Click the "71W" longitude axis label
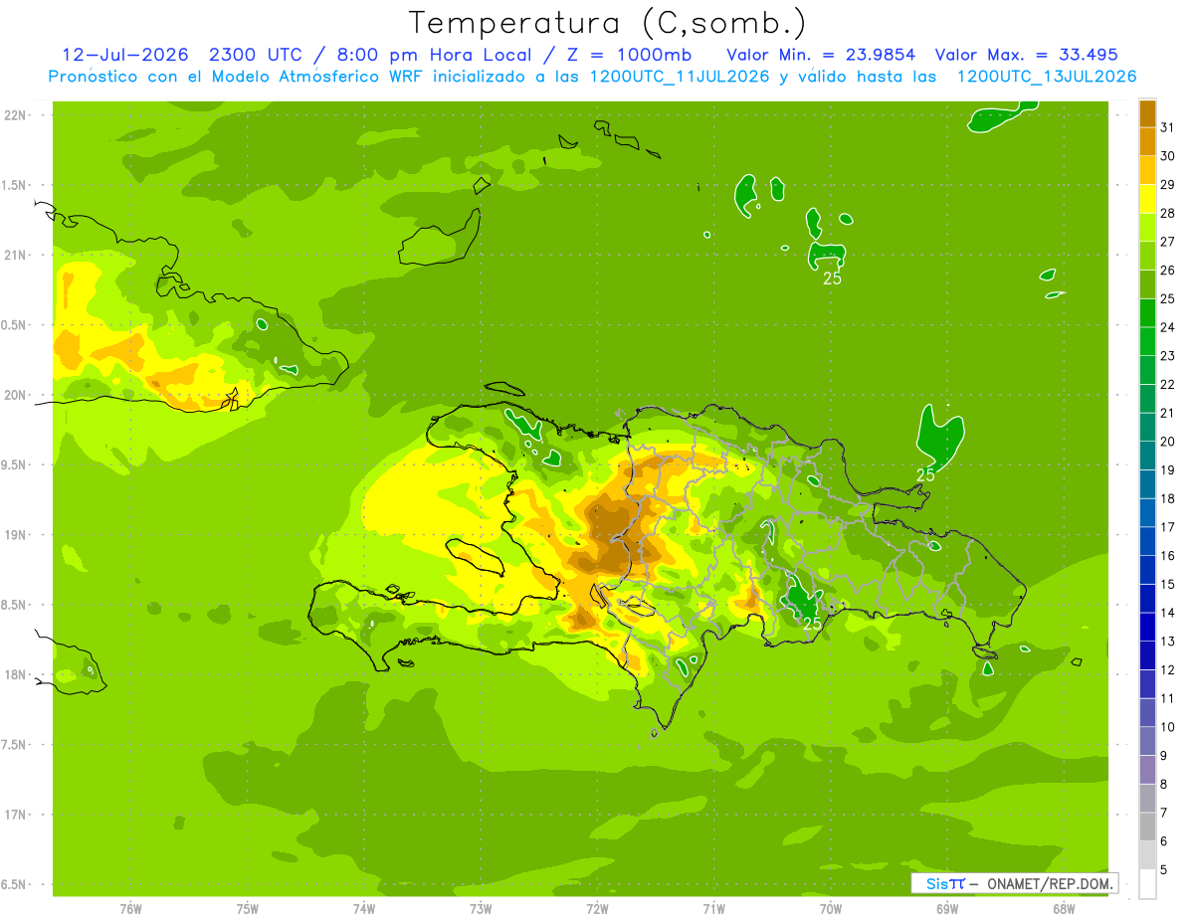1194x922 pixels. 713,909
